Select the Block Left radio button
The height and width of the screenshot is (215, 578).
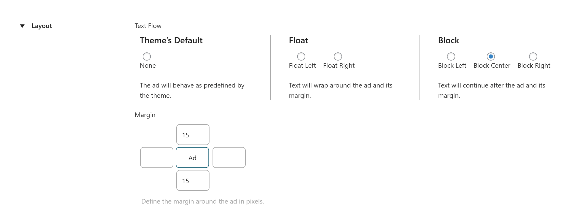(451, 56)
